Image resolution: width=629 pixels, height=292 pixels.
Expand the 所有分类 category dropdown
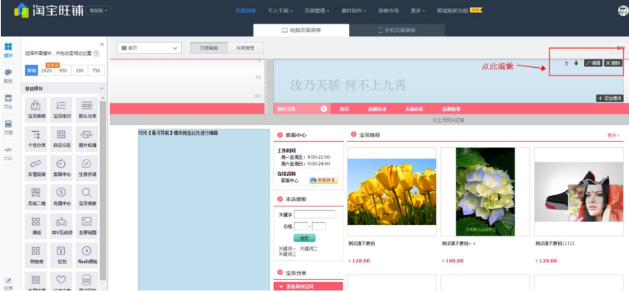(324, 109)
